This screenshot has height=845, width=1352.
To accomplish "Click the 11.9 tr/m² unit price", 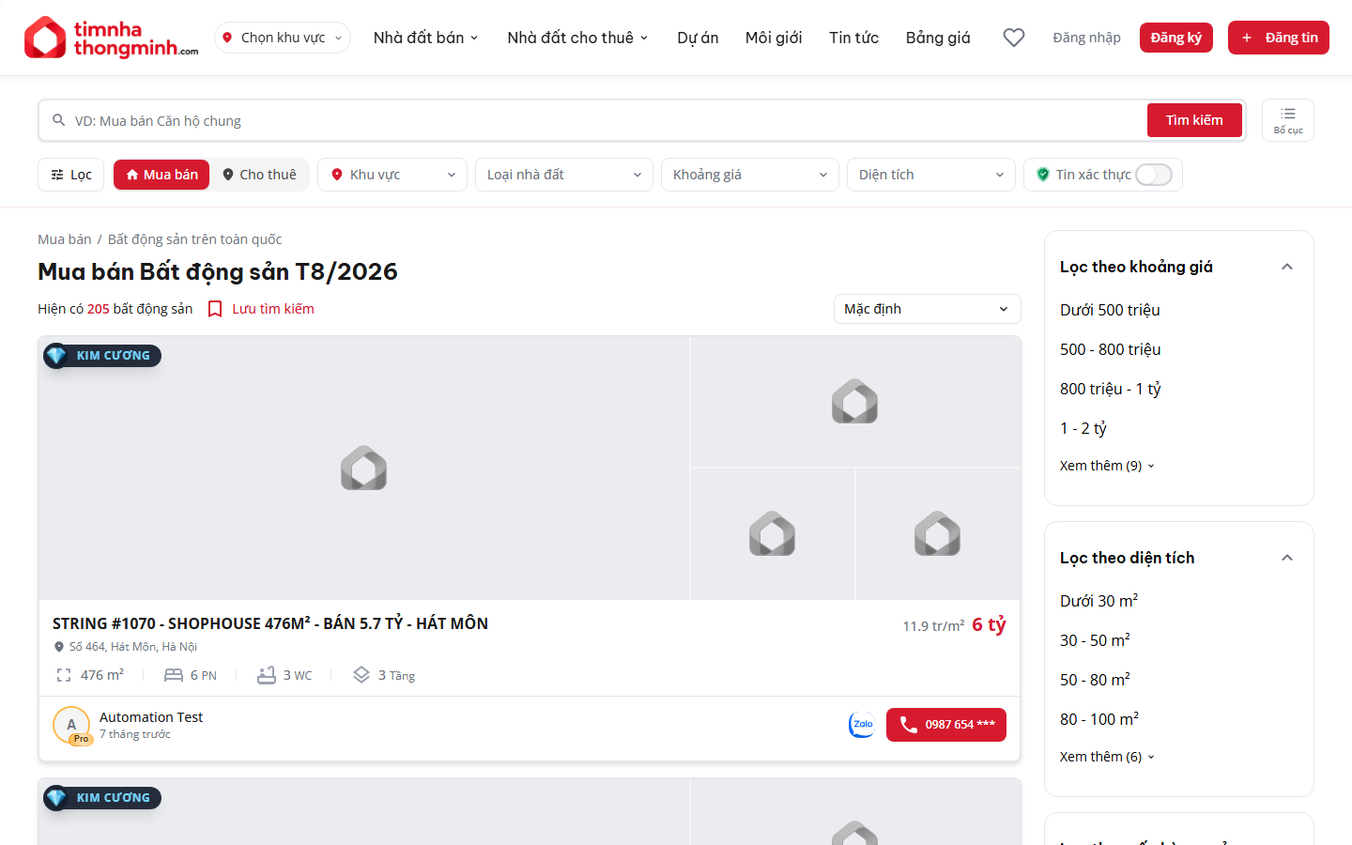I will point(933,626).
